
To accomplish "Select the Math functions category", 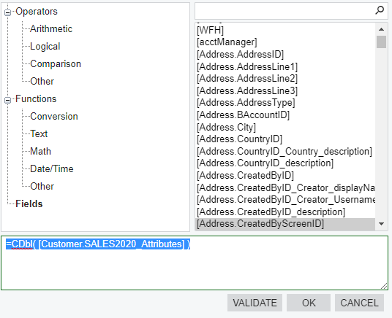I will (x=40, y=152).
